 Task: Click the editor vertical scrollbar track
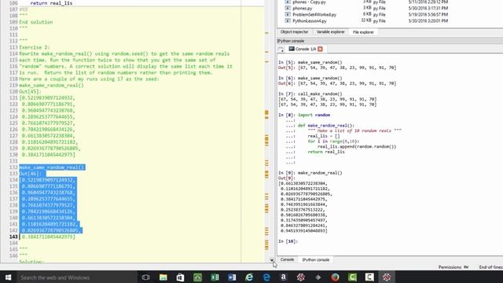click(272, 128)
